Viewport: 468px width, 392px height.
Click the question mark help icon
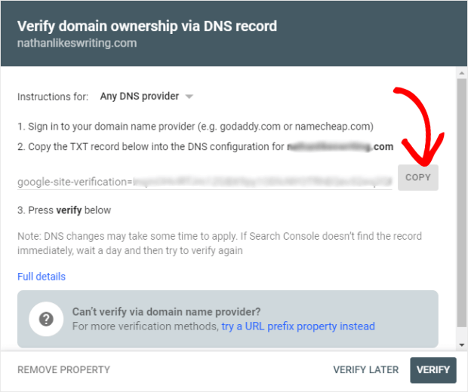coord(46,319)
